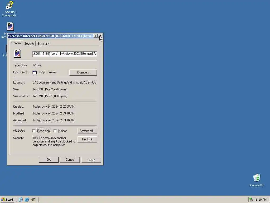The width and height of the screenshot is (270, 203).
Task: Click the Modified date value
Action: pyautogui.click(x=53, y=113)
